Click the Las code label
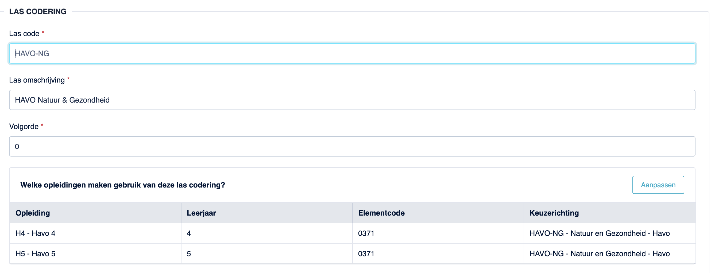This screenshot has width=711, height=273. click(24, 34)
